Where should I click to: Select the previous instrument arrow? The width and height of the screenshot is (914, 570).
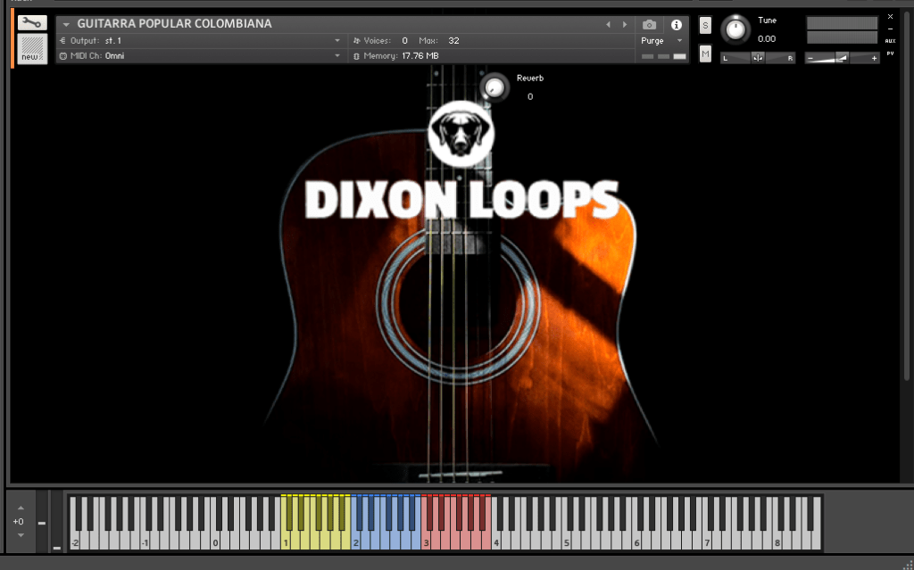(609, 24)
